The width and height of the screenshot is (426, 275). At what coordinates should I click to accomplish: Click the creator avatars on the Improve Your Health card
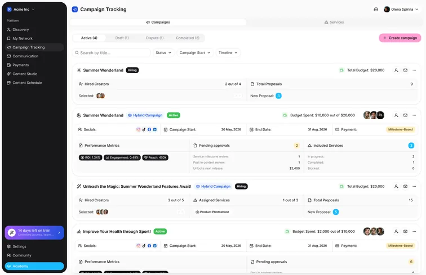coord(374,231)
